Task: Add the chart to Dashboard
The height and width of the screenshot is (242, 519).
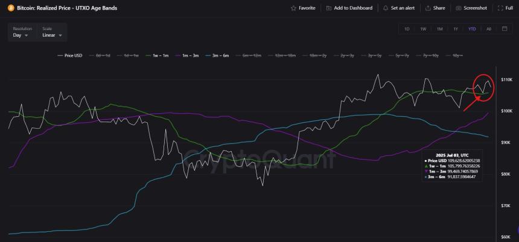Action: 349,8
